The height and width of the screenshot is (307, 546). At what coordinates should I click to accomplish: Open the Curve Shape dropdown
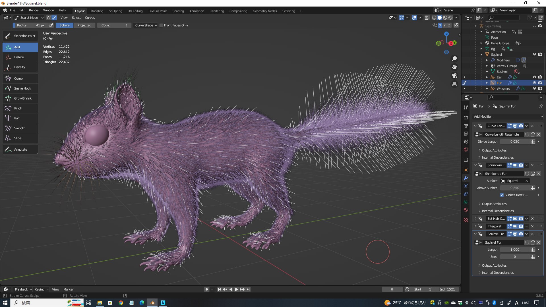click(x=146, y=25)
